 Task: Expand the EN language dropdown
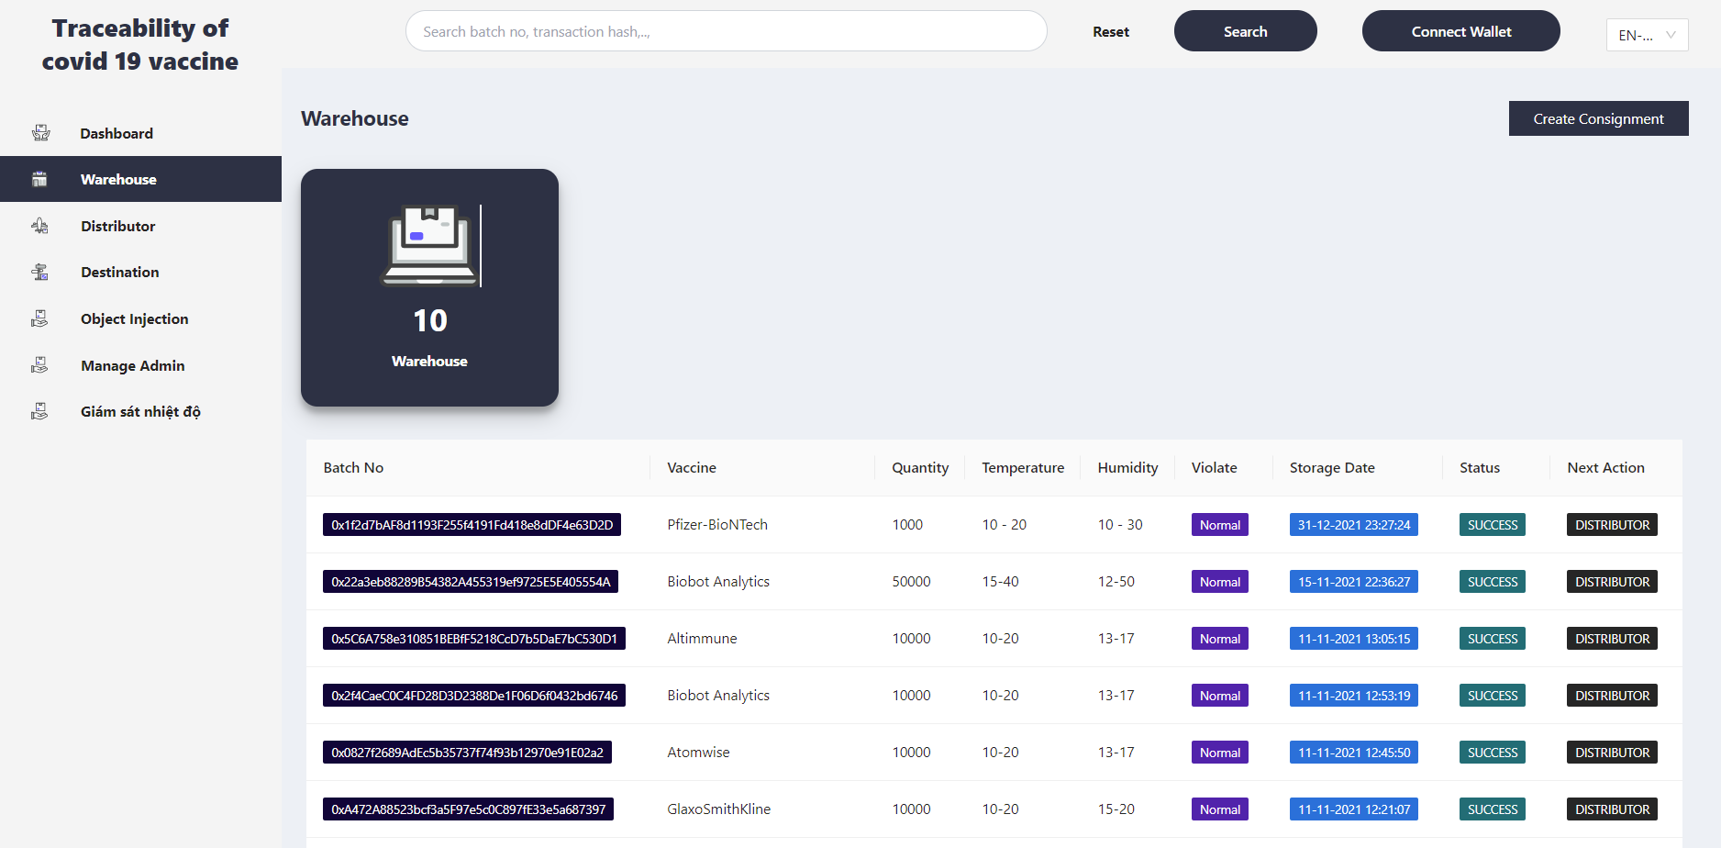point(1647,35)
